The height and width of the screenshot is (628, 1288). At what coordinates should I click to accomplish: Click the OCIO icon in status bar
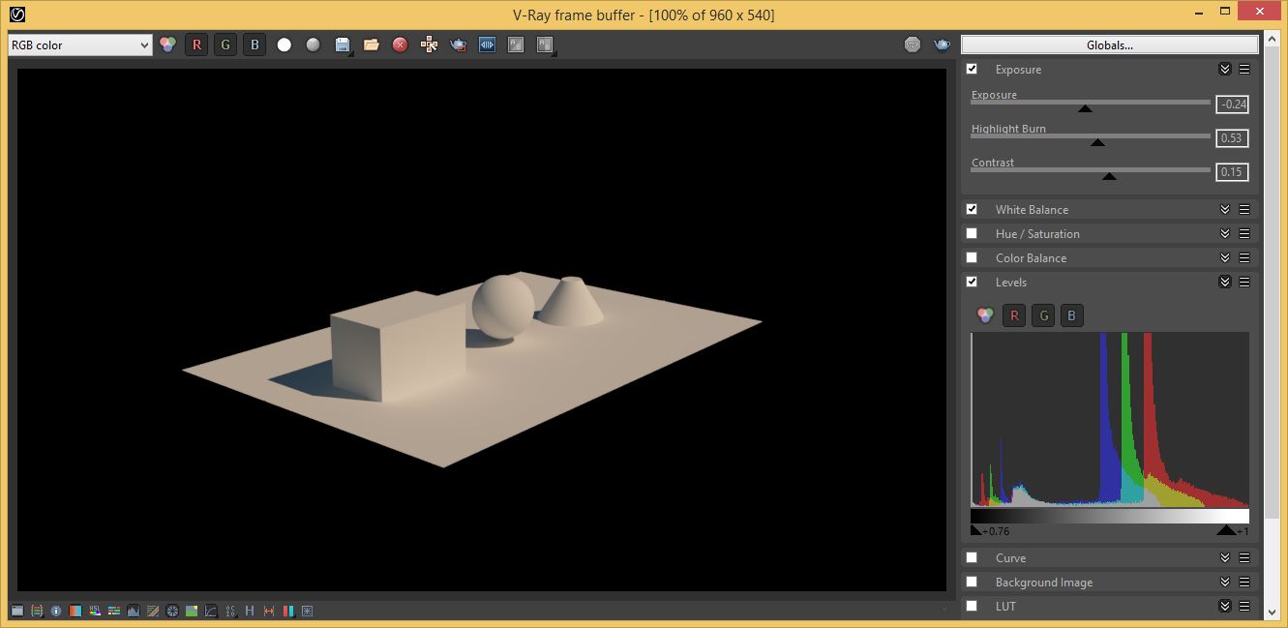(230, 611)
